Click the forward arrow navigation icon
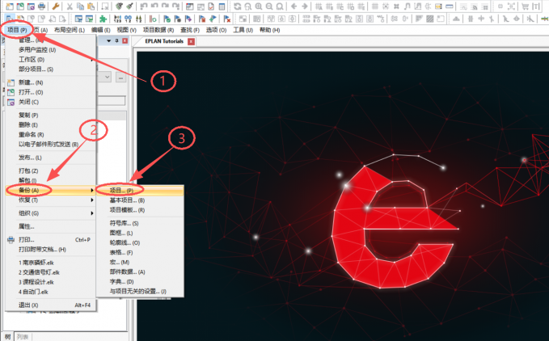This screenshot has width=549, height=341. pos(305,6)
